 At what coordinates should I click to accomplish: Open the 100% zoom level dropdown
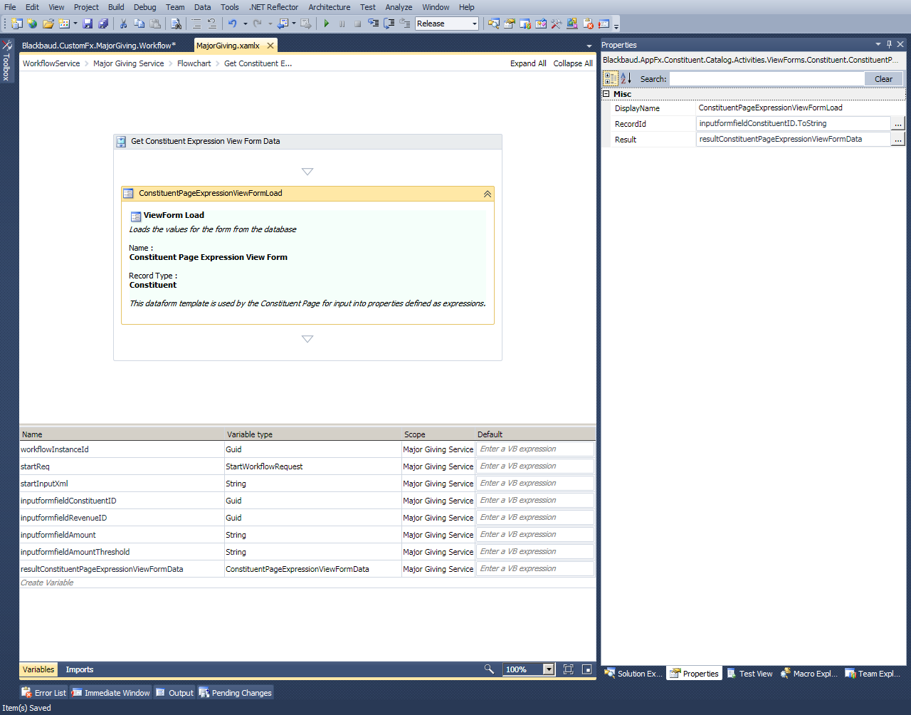tap(548, 669)
